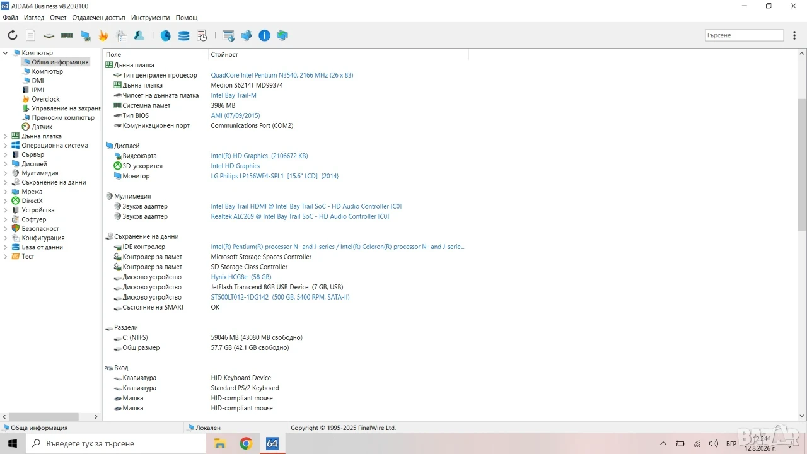Image resolution: width=807 pixels, height=454 pixels.
Task: Click the user silhouette toolbar icon
Action: [139, 35]
